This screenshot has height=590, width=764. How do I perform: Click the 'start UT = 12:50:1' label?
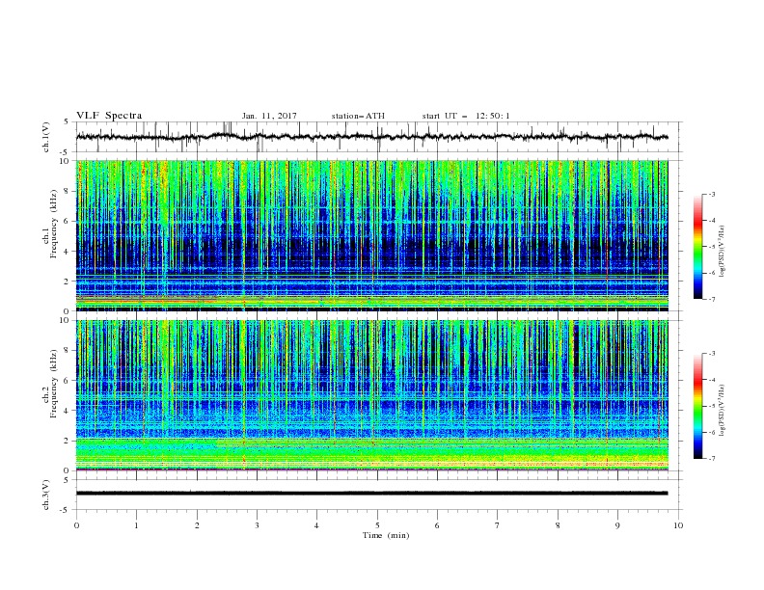click(466, 116)
